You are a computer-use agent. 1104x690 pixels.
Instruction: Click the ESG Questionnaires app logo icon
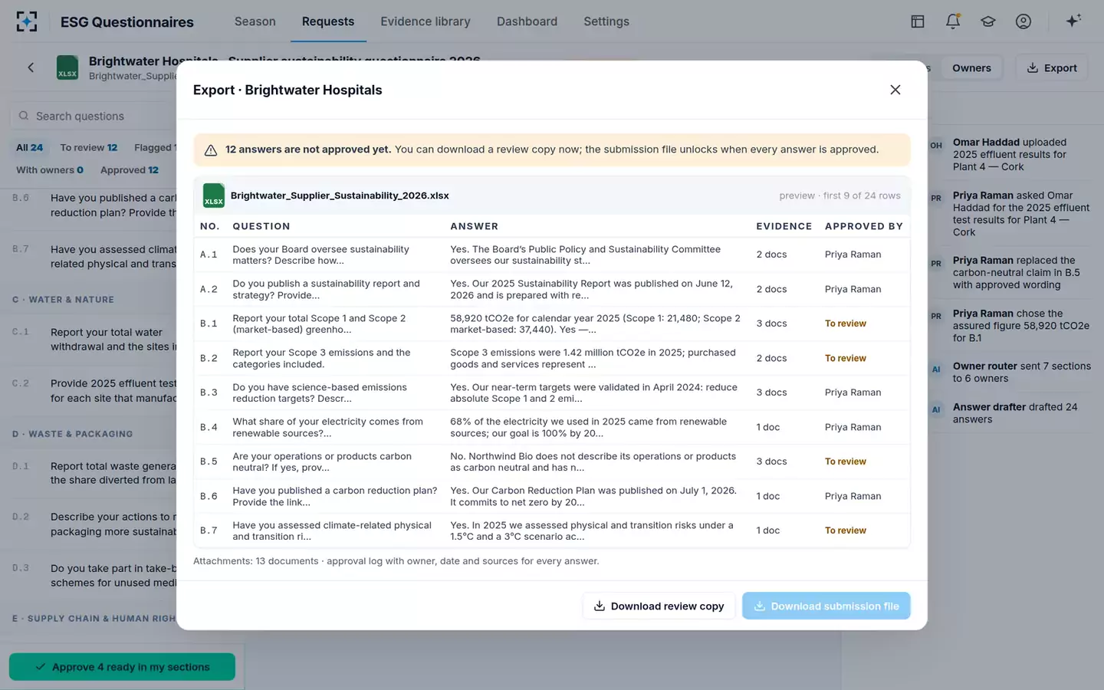tap(27, 21)
